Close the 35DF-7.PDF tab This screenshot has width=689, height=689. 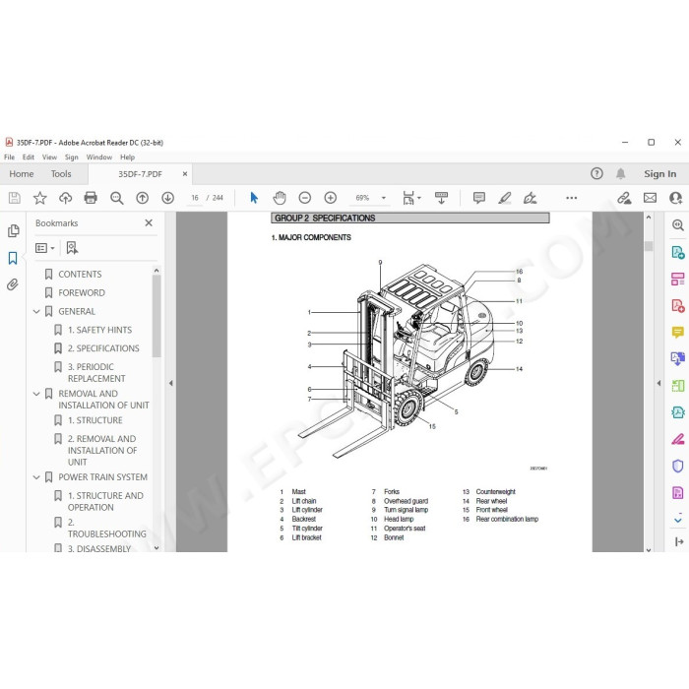[185, 174]
